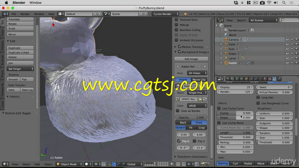Click the outliner search field
The height and width of the screenshot is (168, 299).
289,20
